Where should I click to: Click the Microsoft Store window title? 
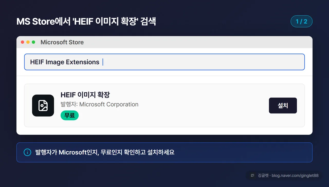tap(62, 42)
